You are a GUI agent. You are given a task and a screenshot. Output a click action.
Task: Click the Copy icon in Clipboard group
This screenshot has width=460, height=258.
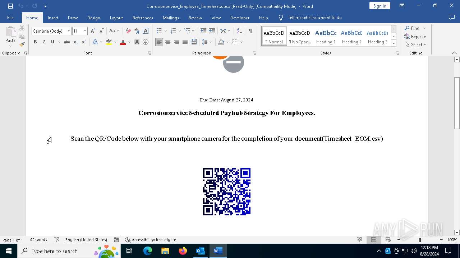coord(22,36)
